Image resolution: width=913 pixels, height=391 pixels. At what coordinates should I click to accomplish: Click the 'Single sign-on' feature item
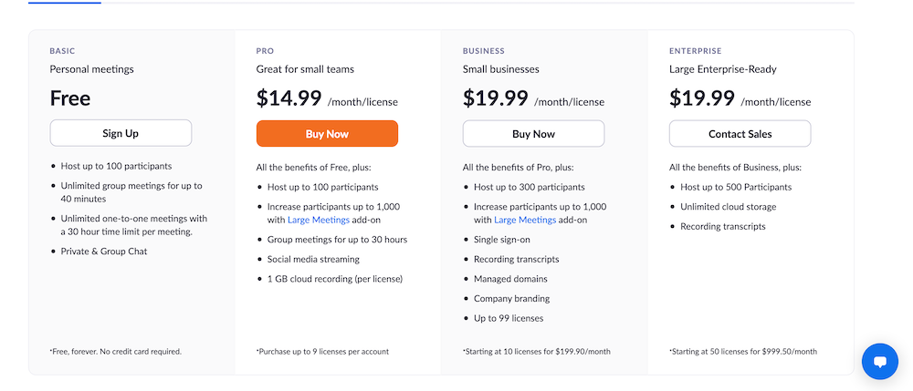[x=502, y=240]
